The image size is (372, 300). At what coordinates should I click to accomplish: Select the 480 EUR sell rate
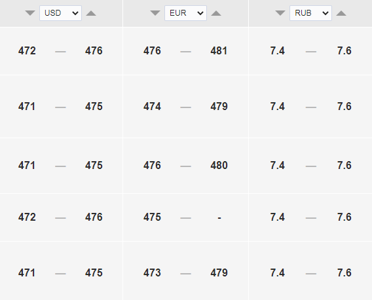click(219, 166)
